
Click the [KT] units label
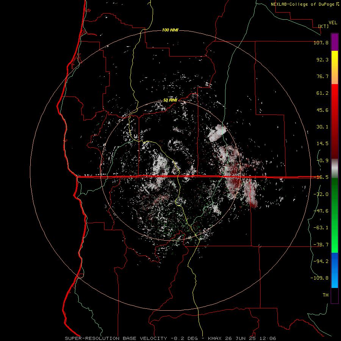[324, 26]
